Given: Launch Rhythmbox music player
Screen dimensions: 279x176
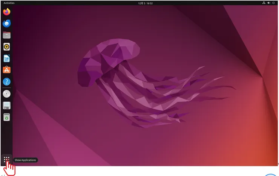Looking at the screenshot, I should pyautogui.click(x=6, y=47).
